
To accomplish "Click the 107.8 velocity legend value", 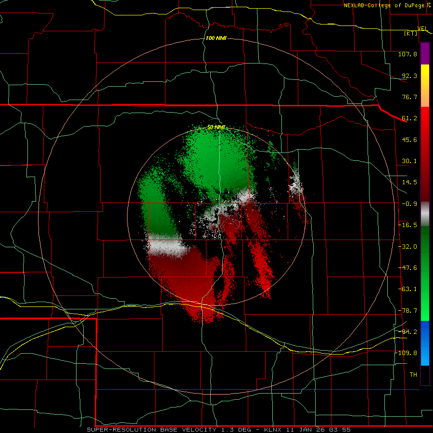I will coord(408,54).
